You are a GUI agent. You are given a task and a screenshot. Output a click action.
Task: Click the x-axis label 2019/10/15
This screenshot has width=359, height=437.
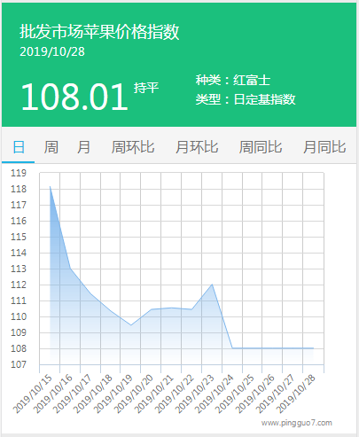coord(33,394)
